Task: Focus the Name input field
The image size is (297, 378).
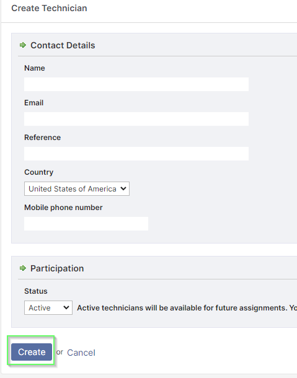Action: point(136,84)
